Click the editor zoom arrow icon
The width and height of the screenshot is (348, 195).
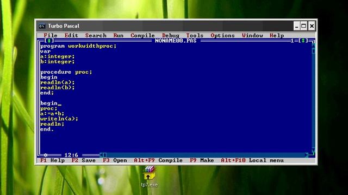coord(303,41)
